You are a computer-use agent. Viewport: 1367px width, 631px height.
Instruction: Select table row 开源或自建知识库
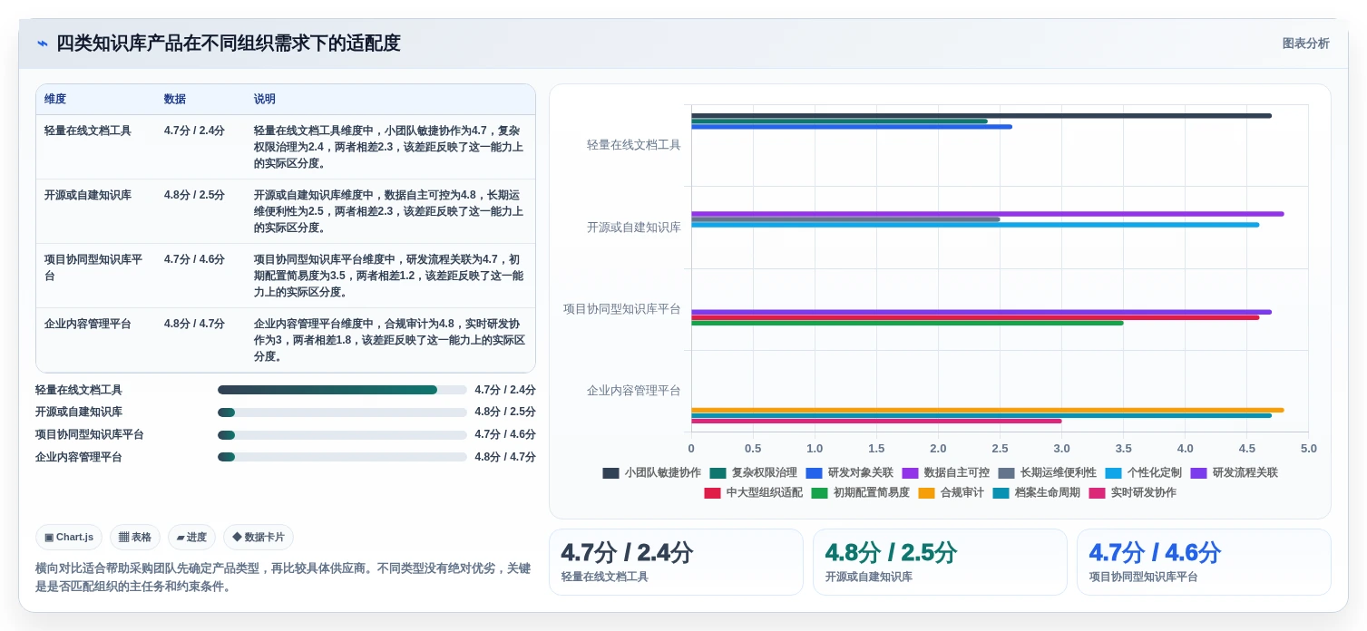286,211
